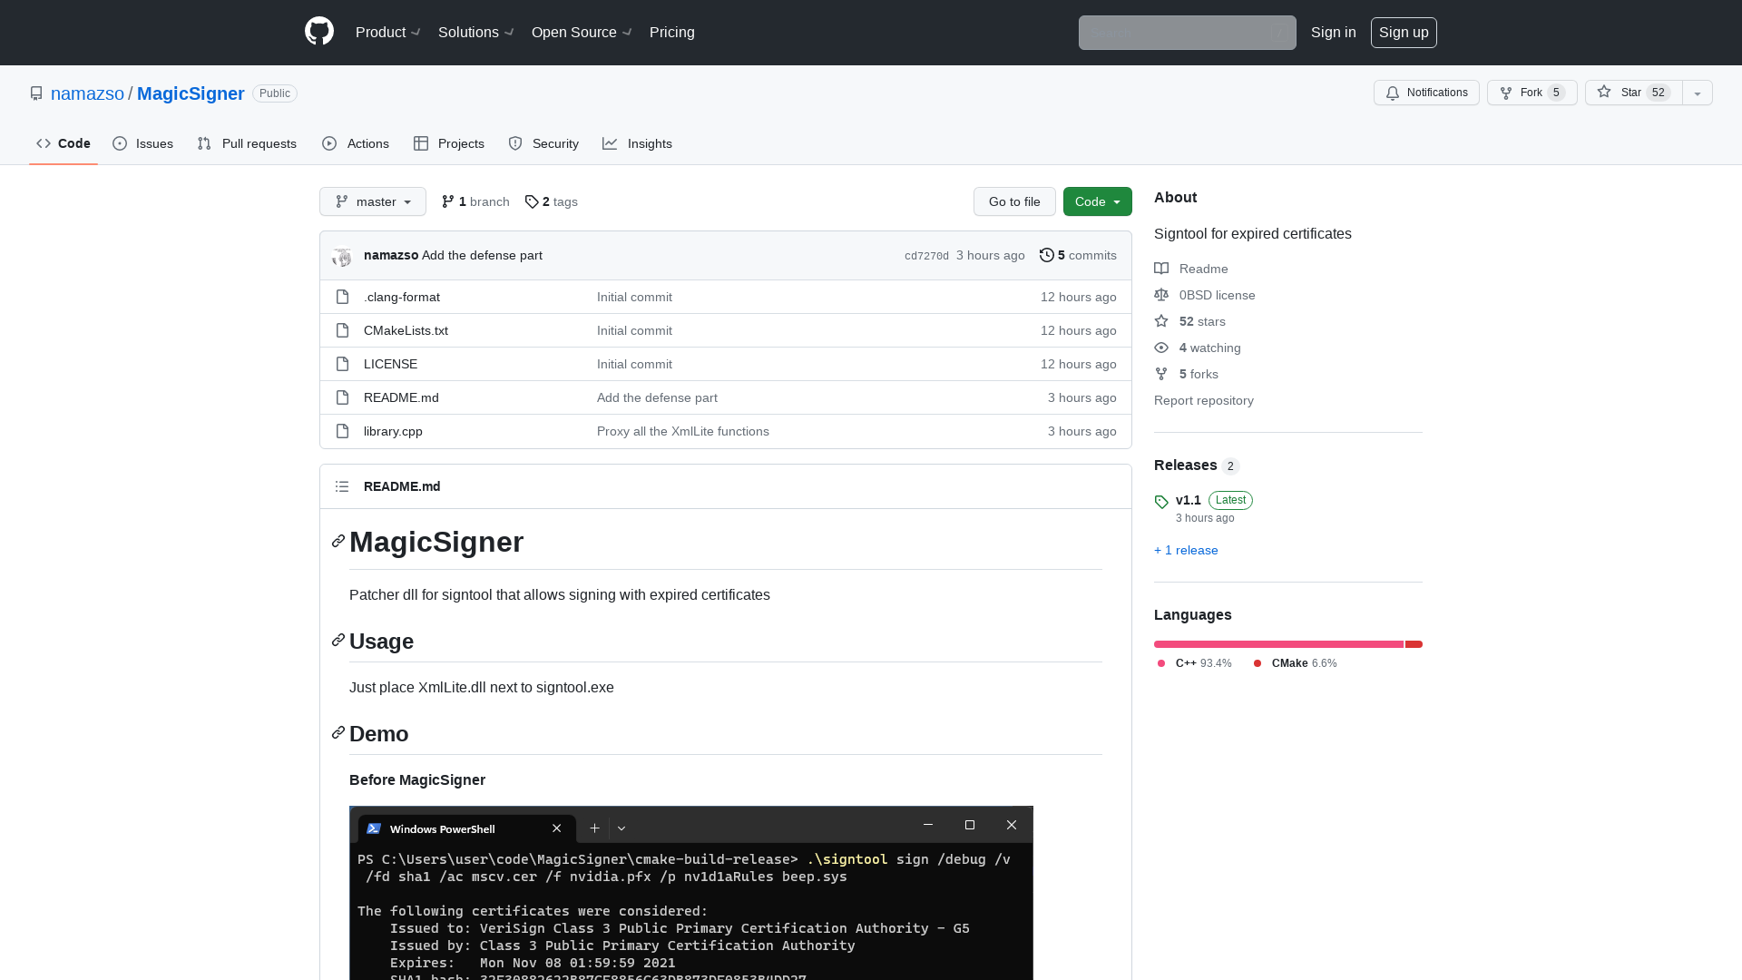The width and height of the screenshot is (1742, 980).
Task: Open the CMake 6.6% language link
Action: tap(1295, 663)
